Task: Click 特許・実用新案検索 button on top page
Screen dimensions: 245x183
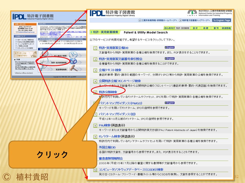Action: tap(54, 61)
